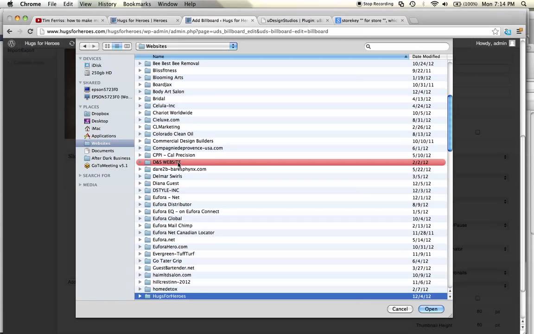Click Wi-Fi status icon in menu bar
The image size is (534, 334).
tap(434, 4)
